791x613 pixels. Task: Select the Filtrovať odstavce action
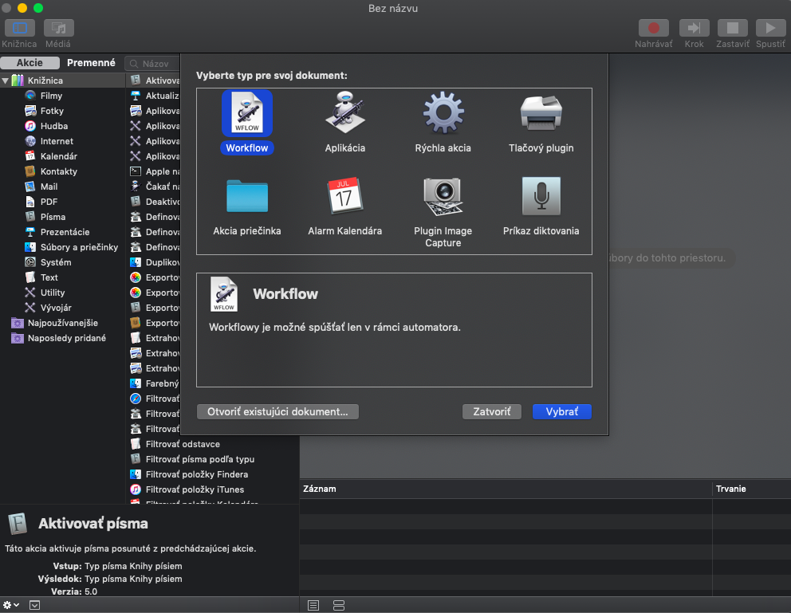tap(183, 444)
